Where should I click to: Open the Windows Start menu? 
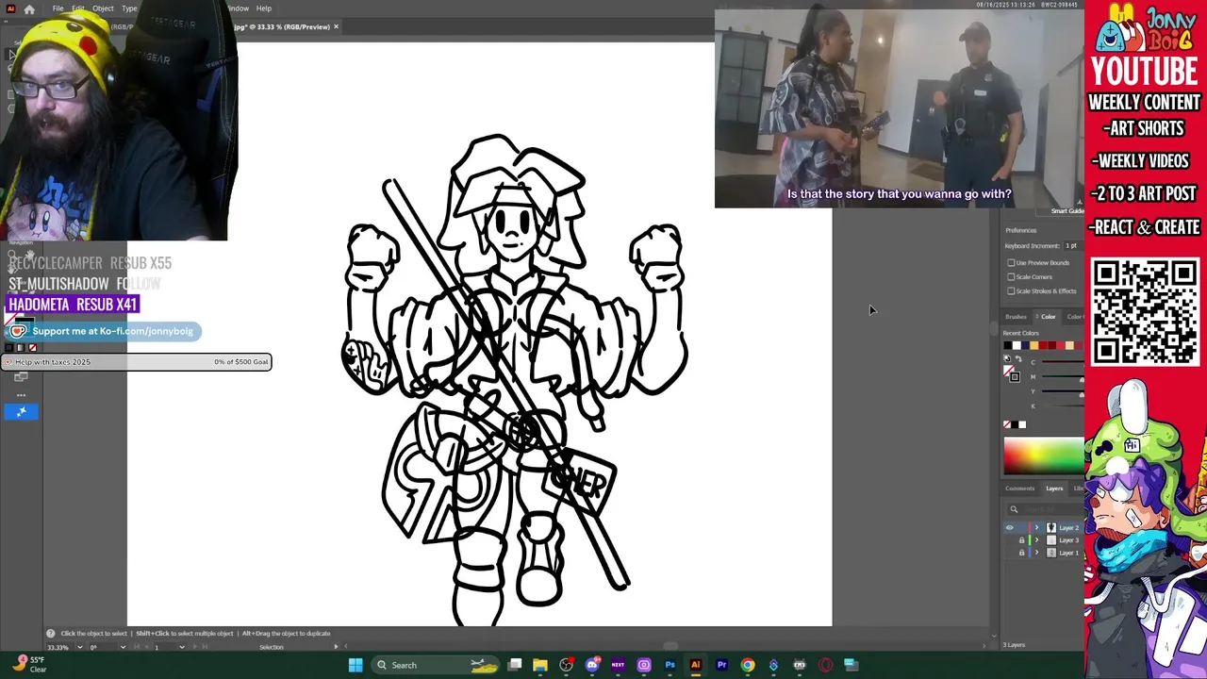click(x=355, y=665)
